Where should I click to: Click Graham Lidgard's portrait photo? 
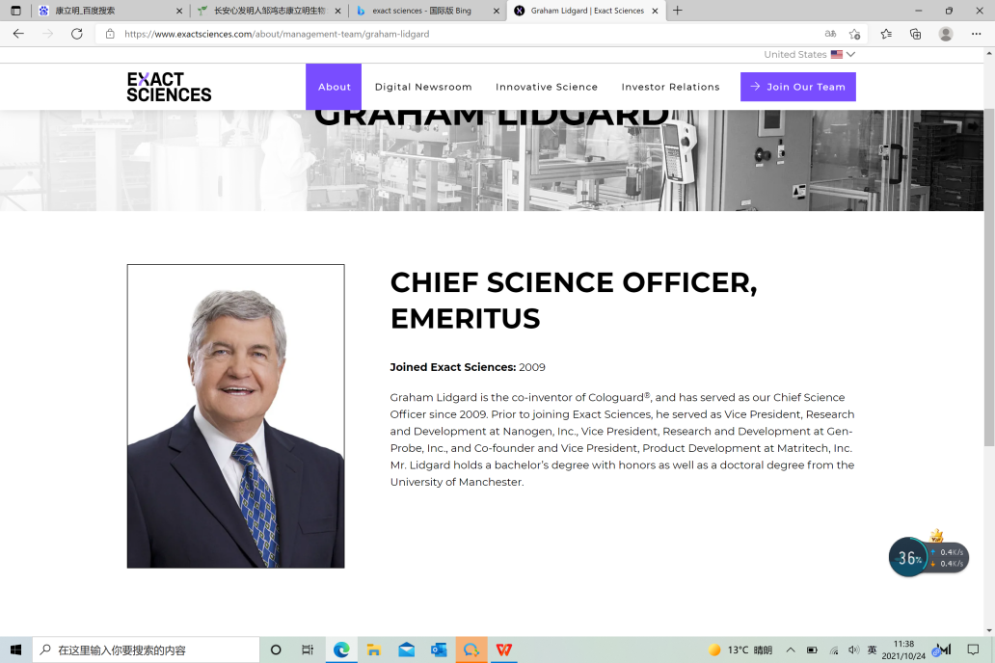tap(235, 416)
